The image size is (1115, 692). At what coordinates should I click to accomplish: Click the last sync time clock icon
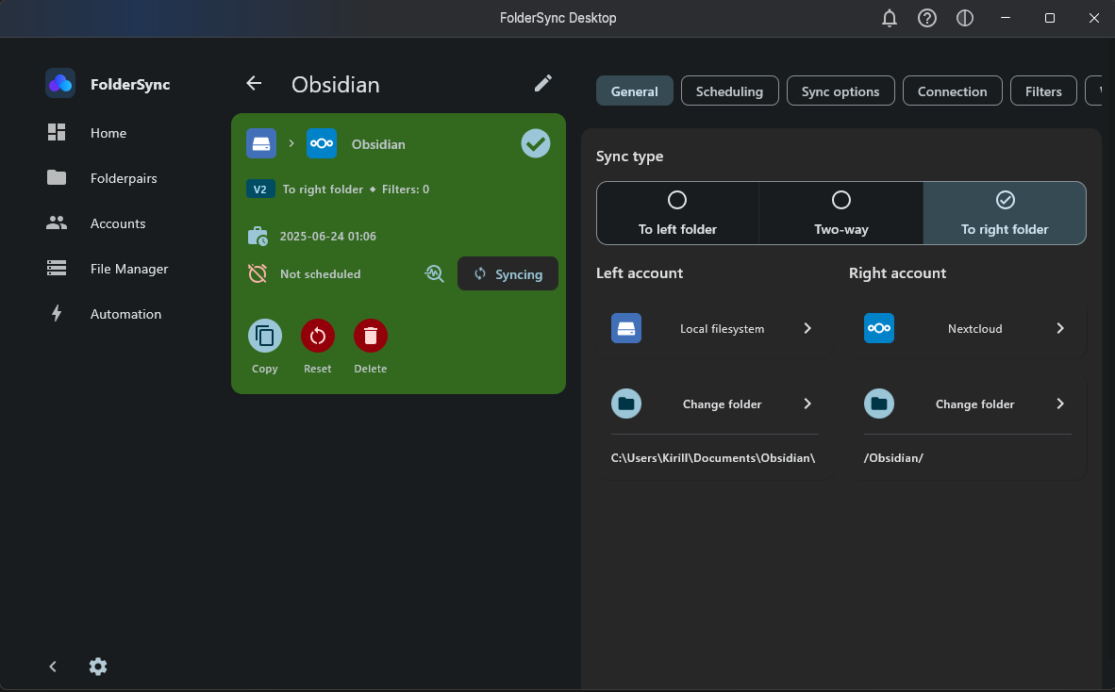[258, 236]
